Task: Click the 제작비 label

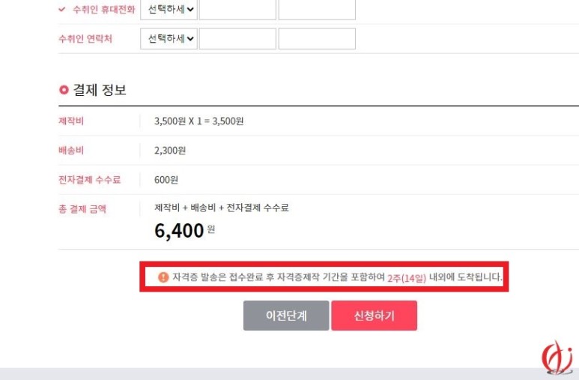Action: [x=71, y=121]
